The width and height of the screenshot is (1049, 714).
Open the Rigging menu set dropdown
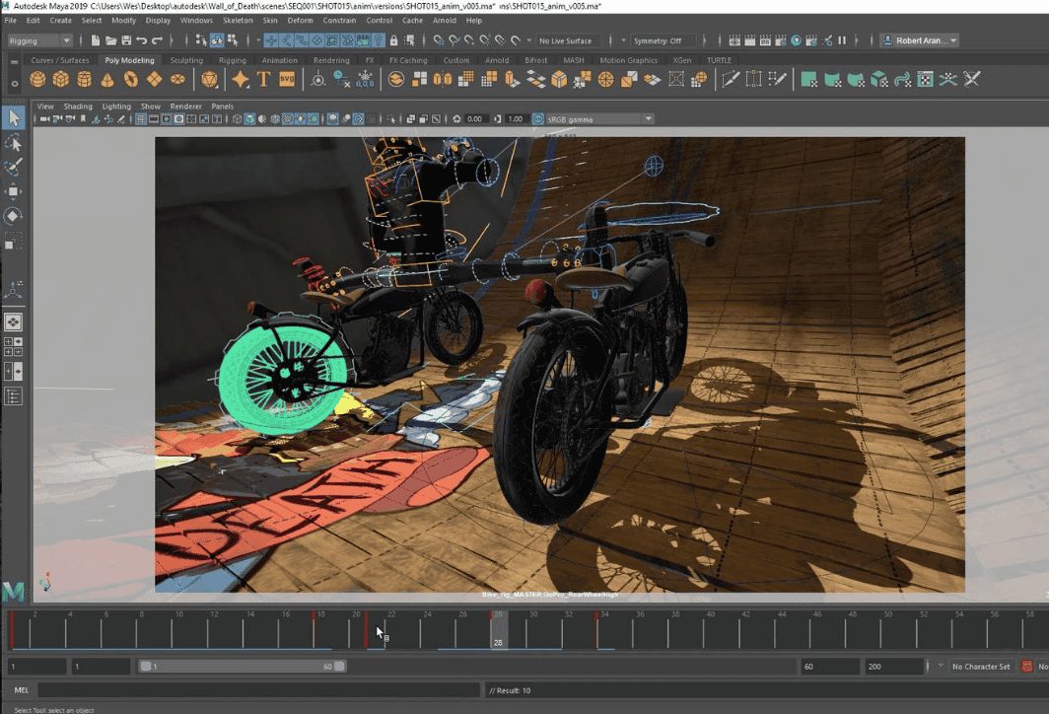coord(39,40)
